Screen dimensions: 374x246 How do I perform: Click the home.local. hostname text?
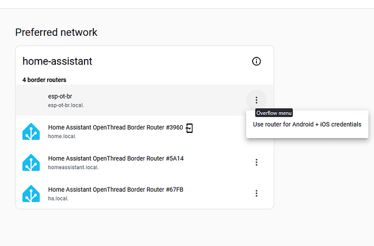[x=62, y=136]
